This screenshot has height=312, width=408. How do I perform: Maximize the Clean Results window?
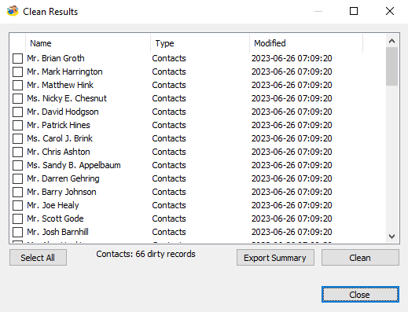tap(354, 11)
